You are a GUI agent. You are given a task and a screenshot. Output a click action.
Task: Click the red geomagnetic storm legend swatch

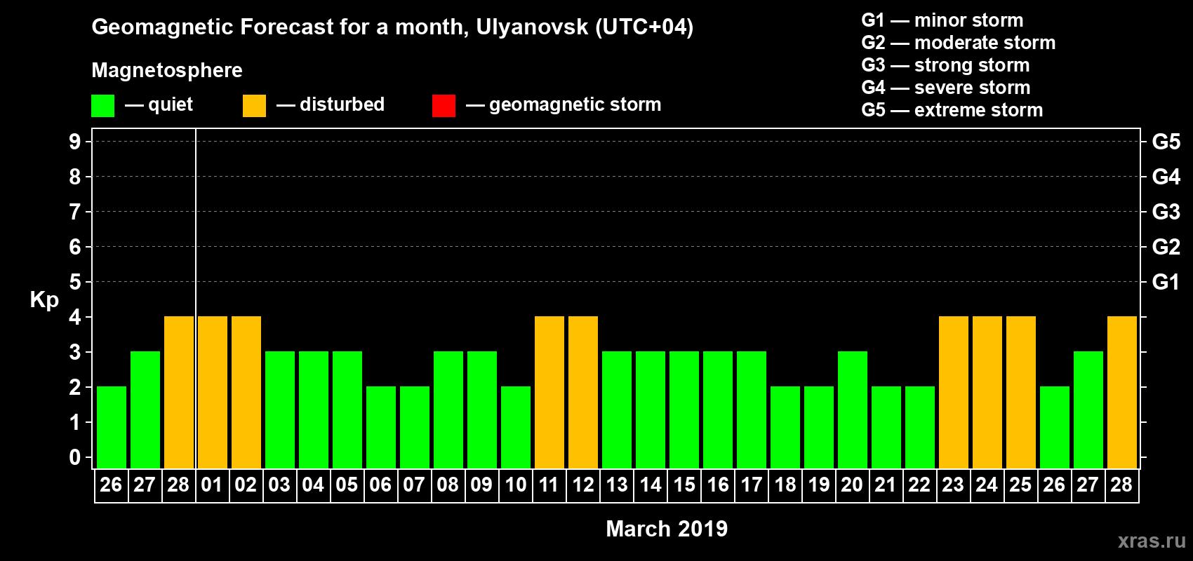pos(444,106)
